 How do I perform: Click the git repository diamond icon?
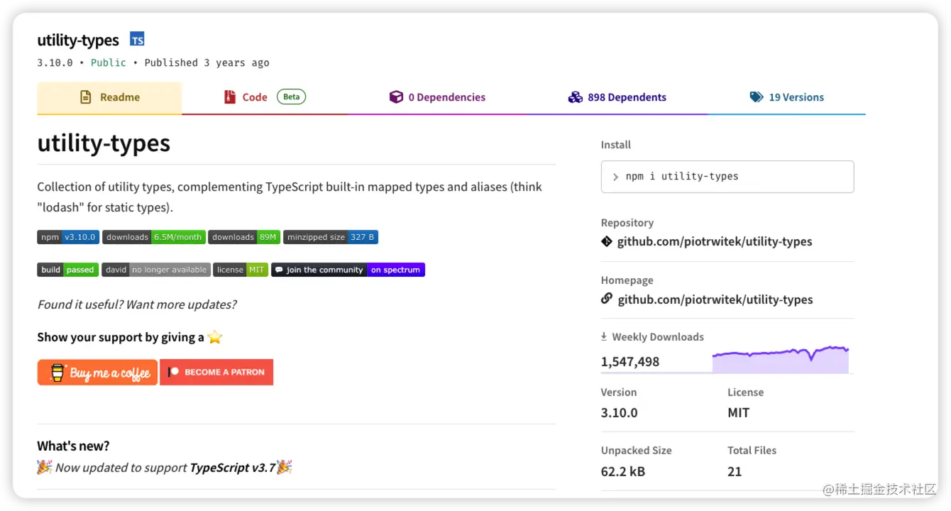click(x=607, y=241)
